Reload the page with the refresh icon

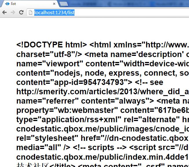(x=21, y=12)
